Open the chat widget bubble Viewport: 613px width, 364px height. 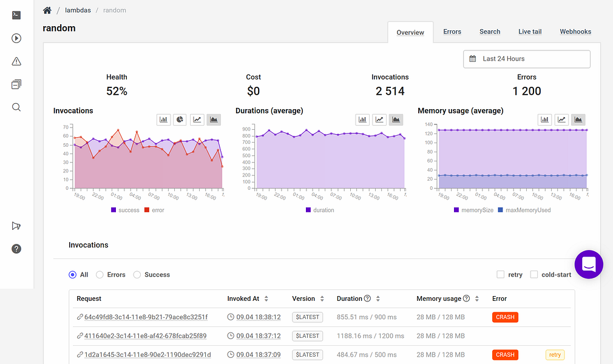pyautogui.click(x=588, y=265)
